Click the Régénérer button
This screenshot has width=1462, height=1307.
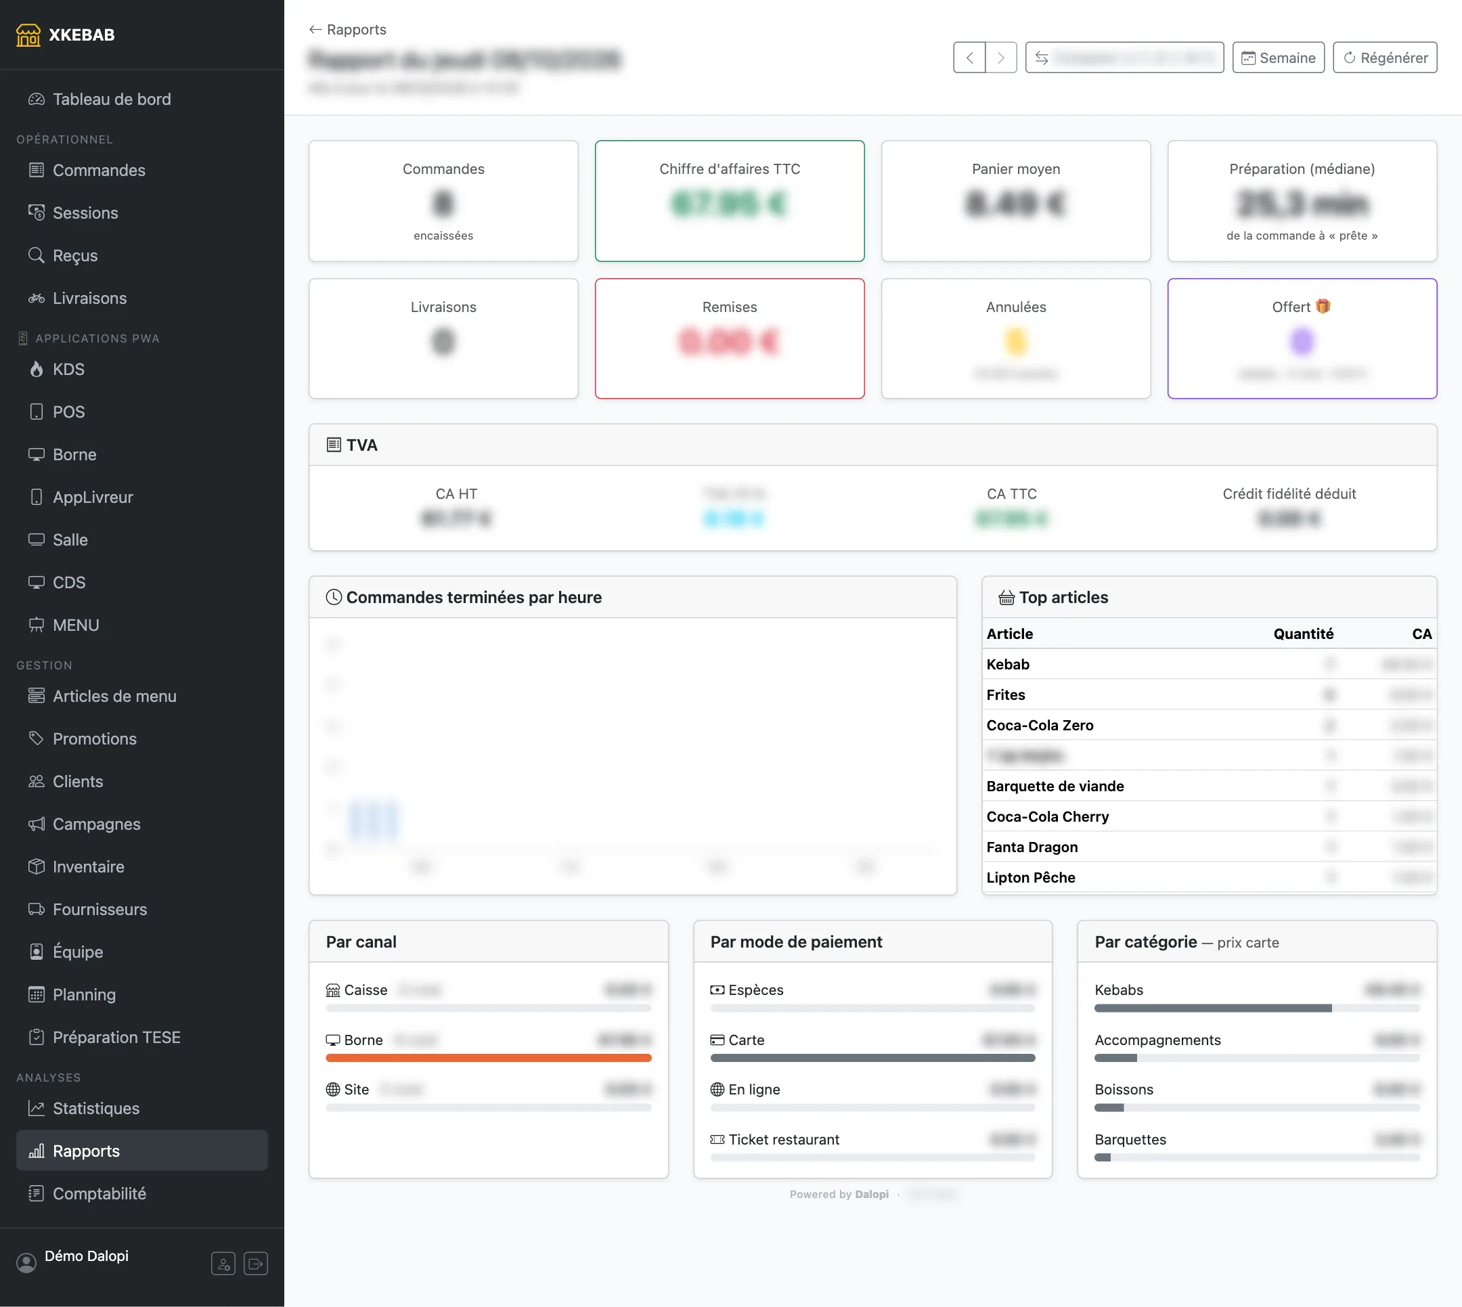1384,58
